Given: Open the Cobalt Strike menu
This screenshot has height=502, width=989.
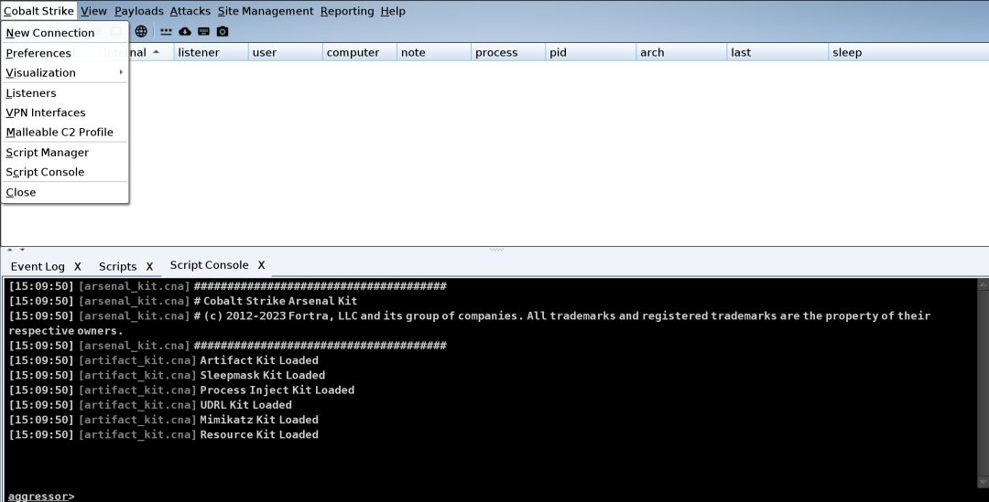Looking at the screenshot, I should (x=38, y=11).
